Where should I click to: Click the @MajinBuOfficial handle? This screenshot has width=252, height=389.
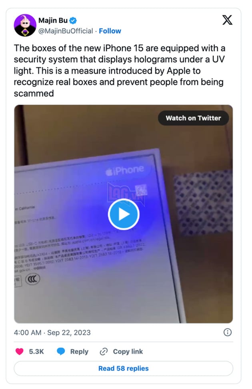pyautogui.click(x=66, y=31)
